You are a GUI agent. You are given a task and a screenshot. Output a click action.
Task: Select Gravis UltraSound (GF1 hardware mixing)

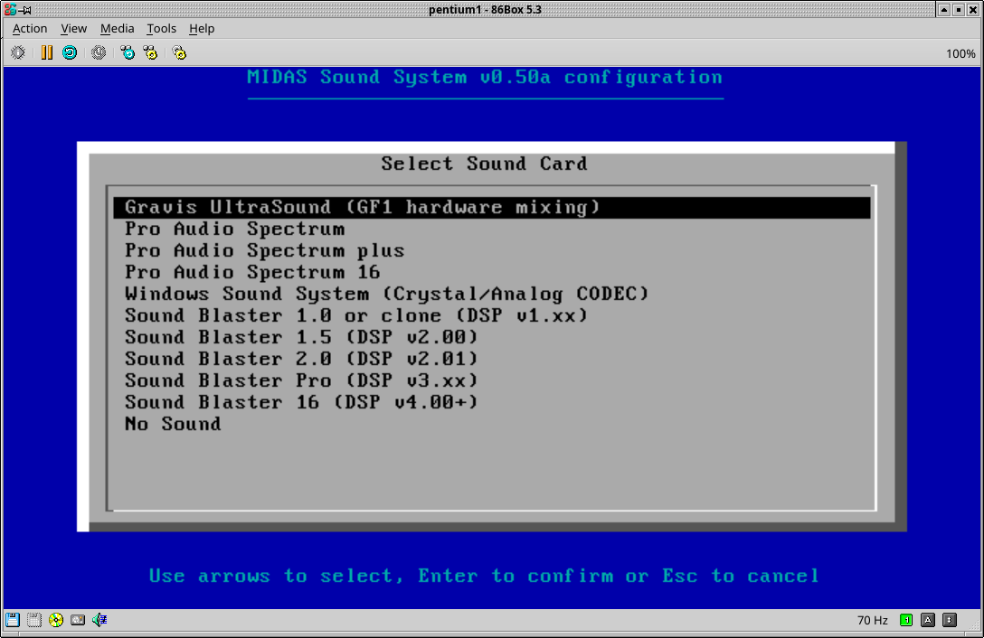[x=491, y=208]
